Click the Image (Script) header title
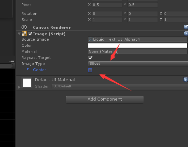This screenshot has width=188, height=147. [49, 34]
